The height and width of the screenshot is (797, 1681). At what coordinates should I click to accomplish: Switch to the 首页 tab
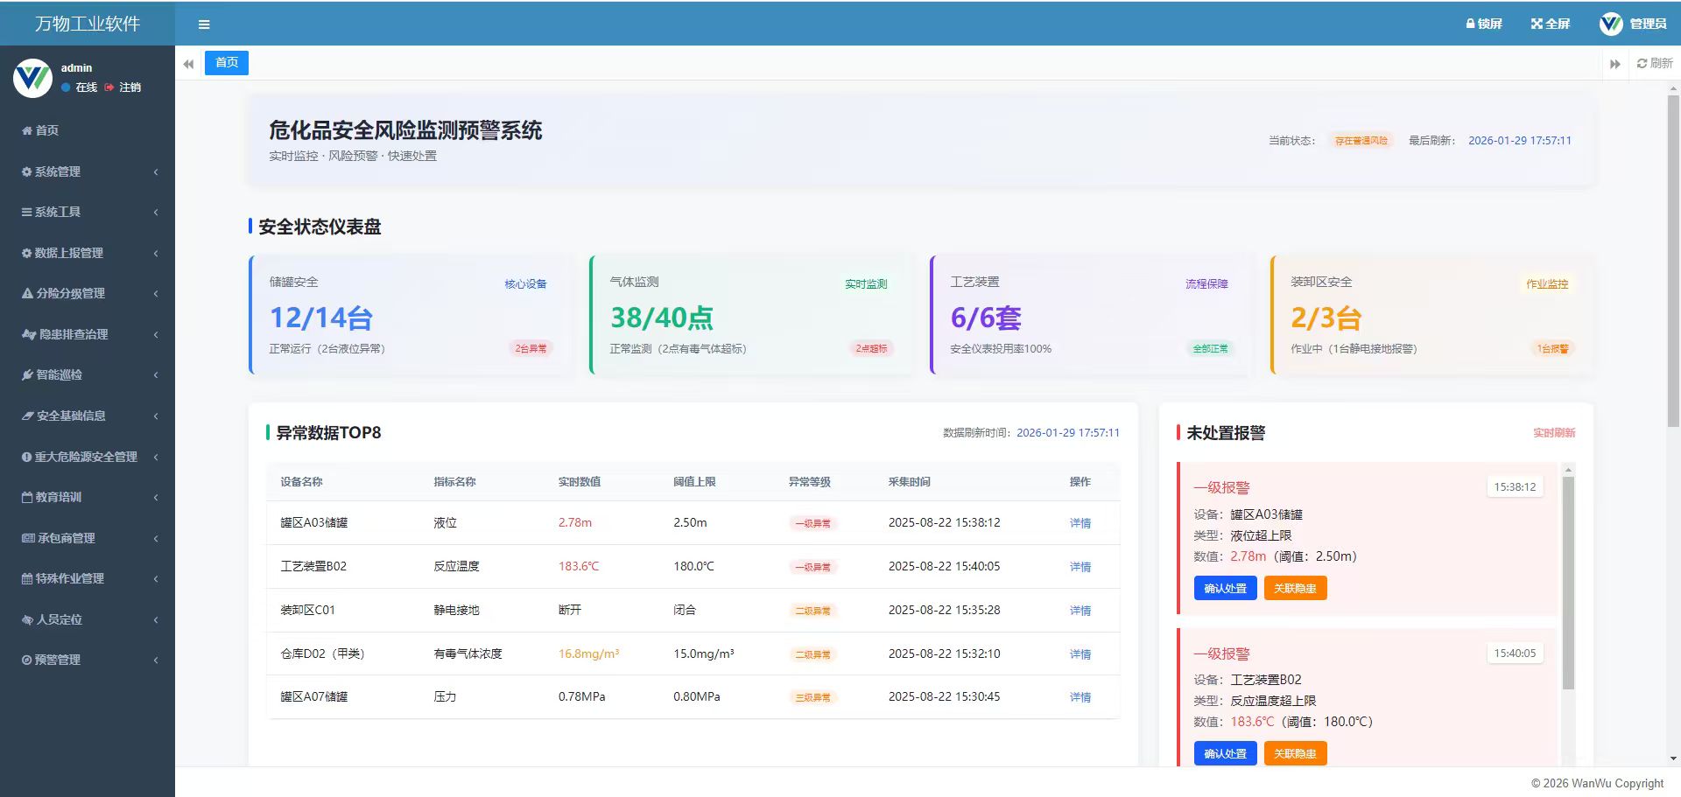coord(226,62)
